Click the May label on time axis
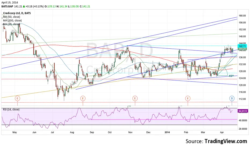This screenshot has width=250, height=147. pos(14,132)
